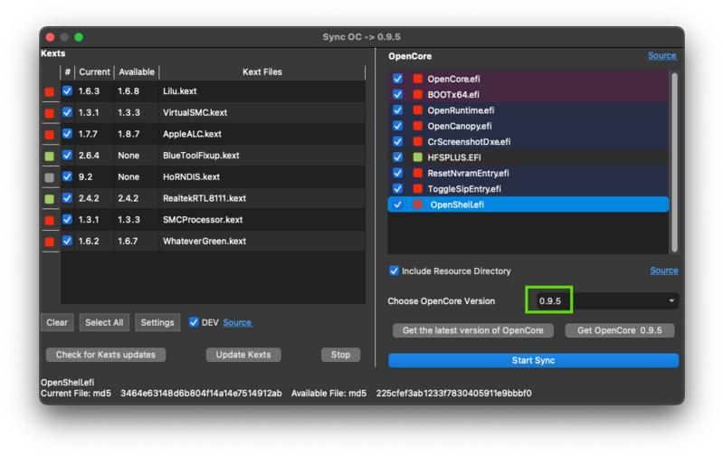Click the red status square beside OpenShell.efi
Image resolution: width=724 pixels, height=457 pixels.
pyautogui.click(x=418, y=204)
